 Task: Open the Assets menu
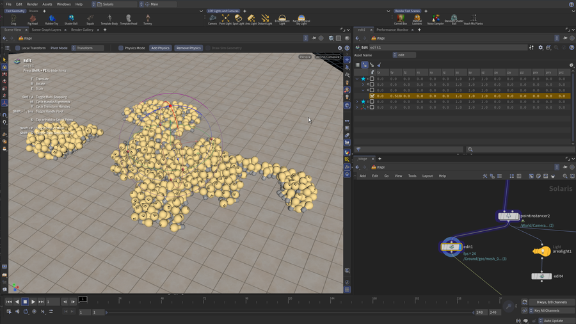tap(47, 4)
